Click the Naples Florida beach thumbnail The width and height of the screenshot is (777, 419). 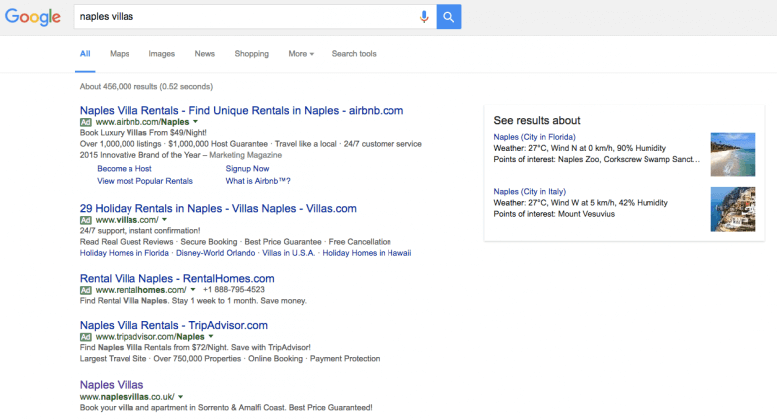(x=733, y=154)
